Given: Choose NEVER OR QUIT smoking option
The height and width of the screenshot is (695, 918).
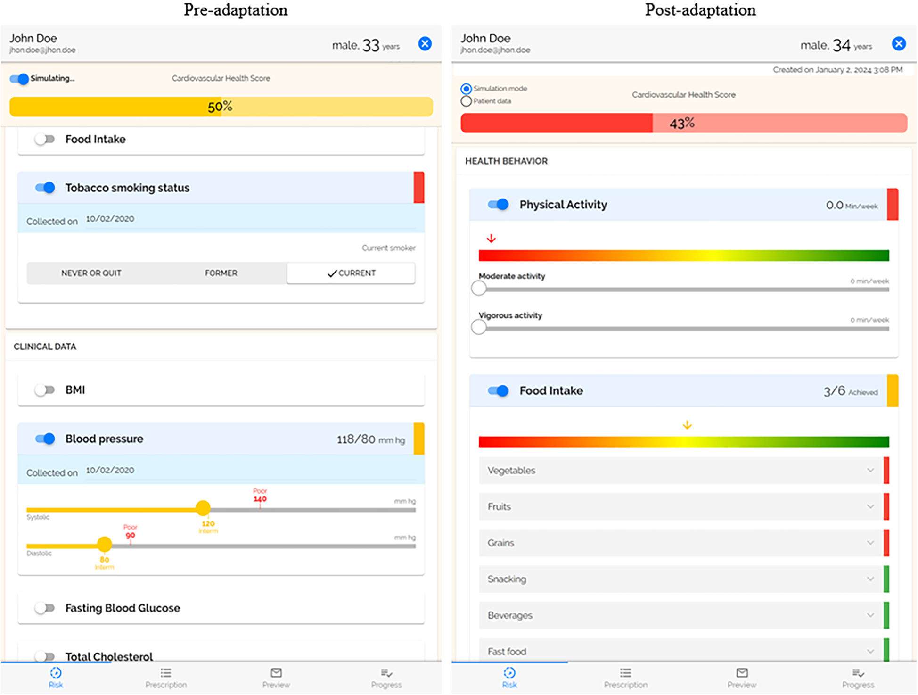Looking at the screenshot, I should coord(91,273).
